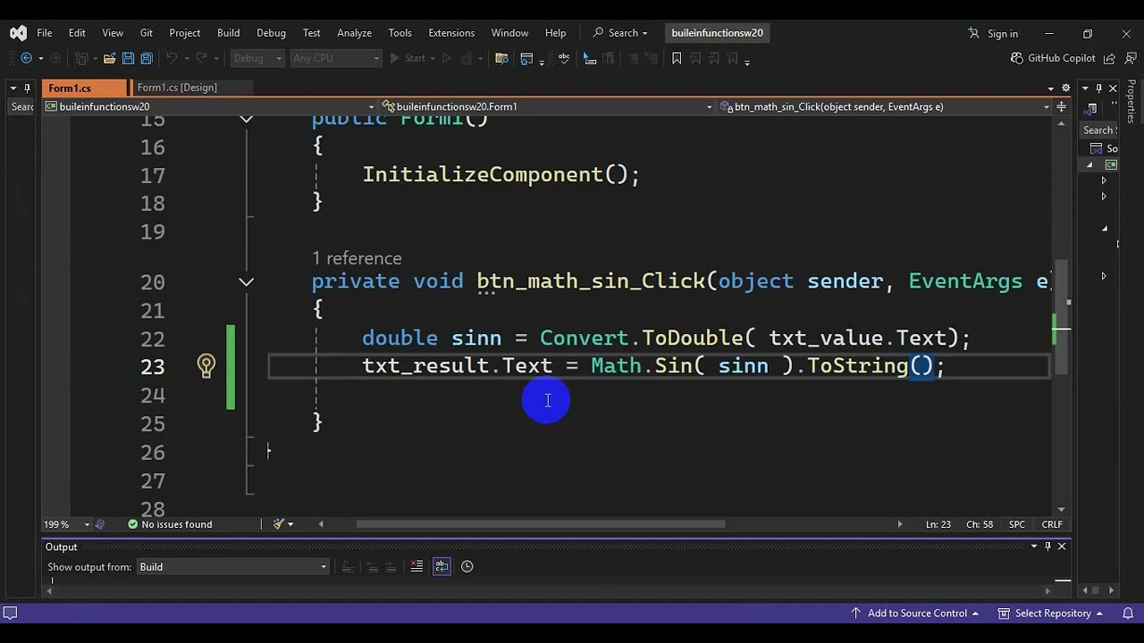Open the File menu
1144x643 pixels.
pyautogui.click(x=44, y=33)
